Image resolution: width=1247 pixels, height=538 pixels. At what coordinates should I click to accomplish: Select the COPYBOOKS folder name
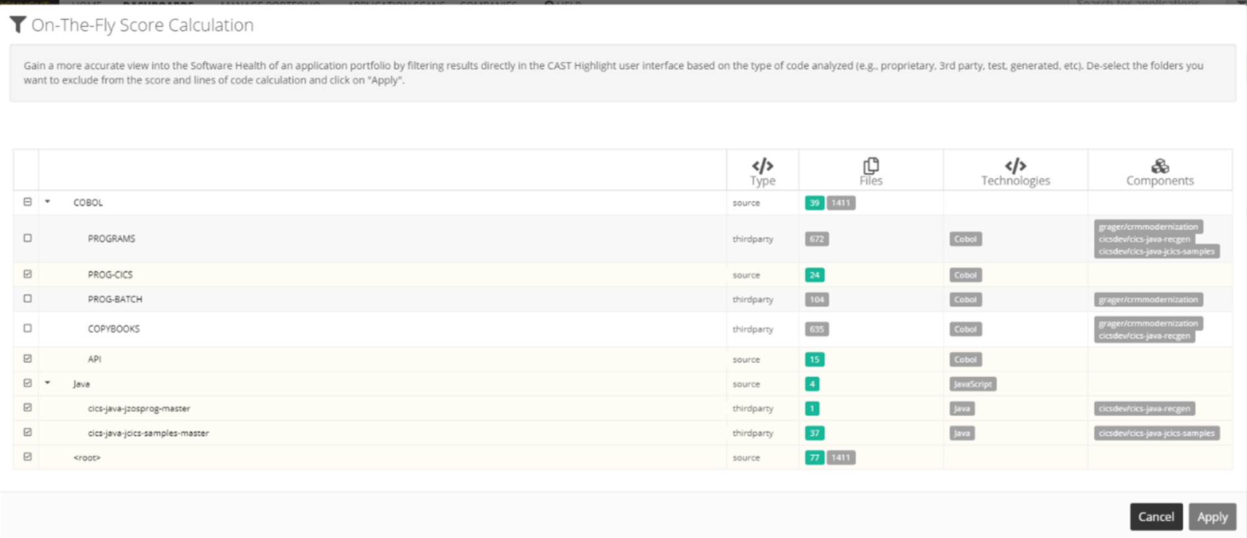(113, 329)
